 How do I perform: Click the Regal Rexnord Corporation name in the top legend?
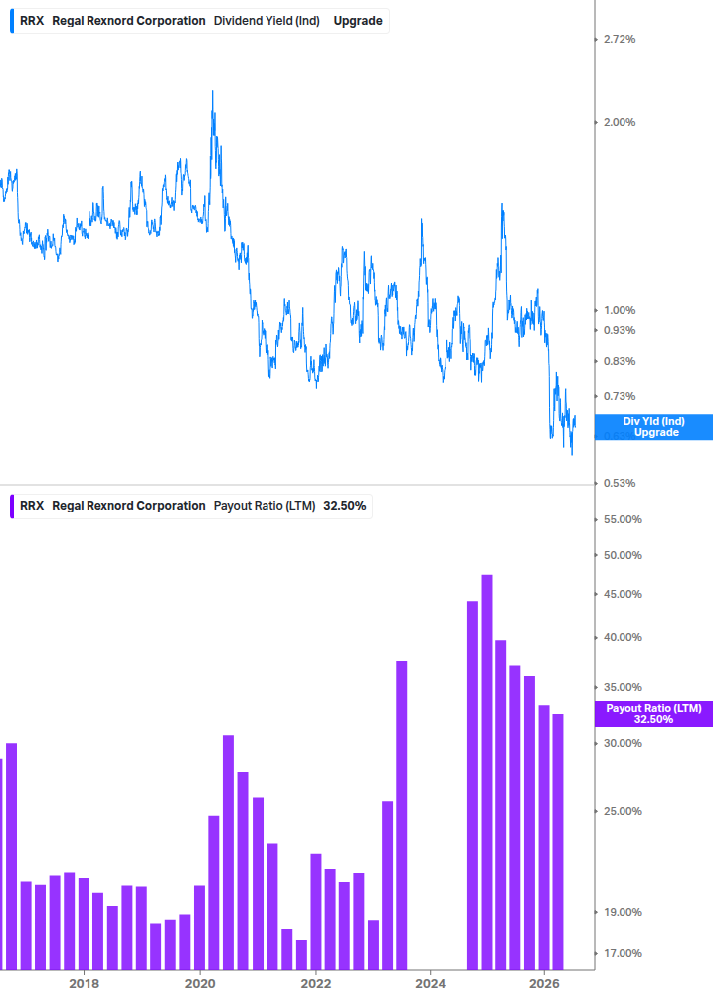coord(128,21)
